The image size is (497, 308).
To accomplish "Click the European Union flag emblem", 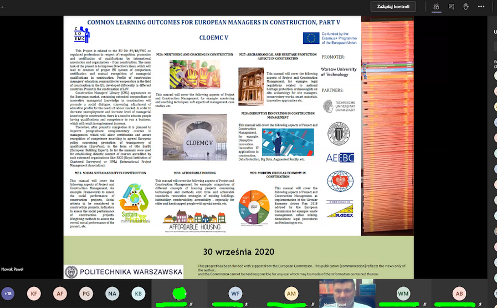I will pyautogui.click(x=311, y=38).
